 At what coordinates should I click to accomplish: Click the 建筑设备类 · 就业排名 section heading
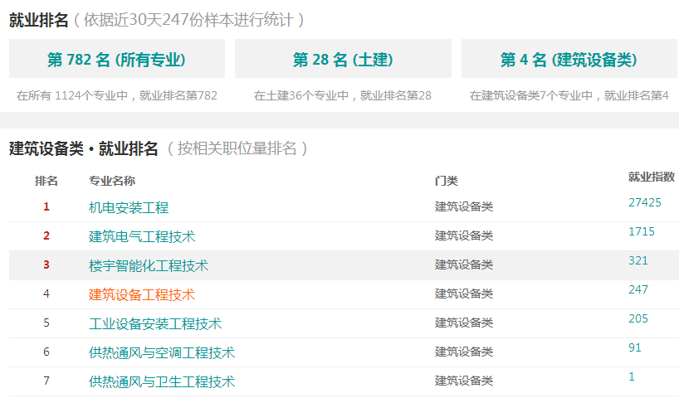pos(84,148)
